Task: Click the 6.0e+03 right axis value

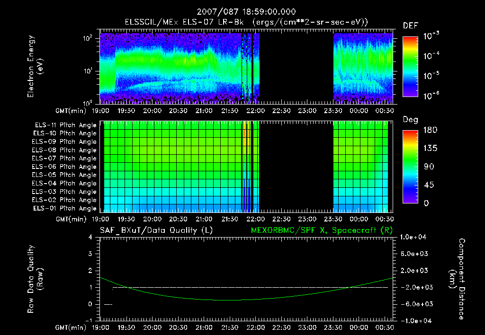Action: 414,254
